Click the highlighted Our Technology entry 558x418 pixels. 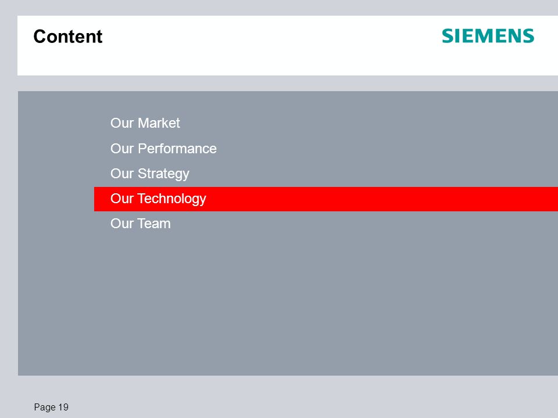coord(158,199)
